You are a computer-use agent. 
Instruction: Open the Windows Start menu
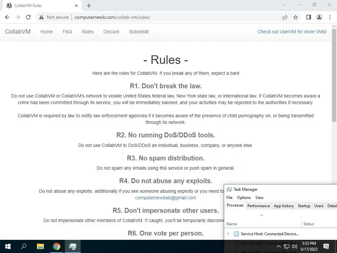click(8, 246)
